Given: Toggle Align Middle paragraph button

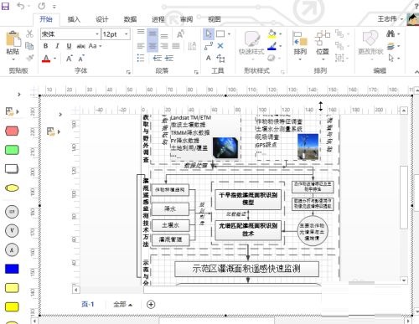Looking at the screenshot, I should click(153, 34).
